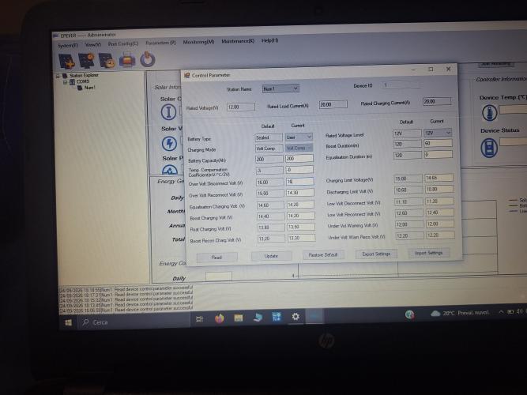
Task: Open the Settings gear in the taskbar
Action: point(295,316)
